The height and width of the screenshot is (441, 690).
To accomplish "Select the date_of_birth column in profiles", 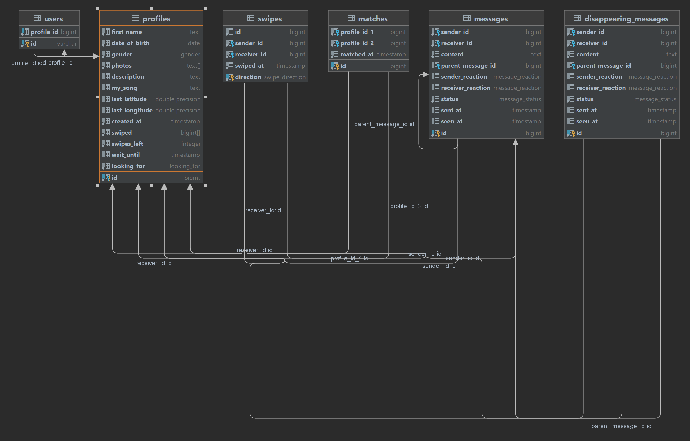I will click(151, 43).
